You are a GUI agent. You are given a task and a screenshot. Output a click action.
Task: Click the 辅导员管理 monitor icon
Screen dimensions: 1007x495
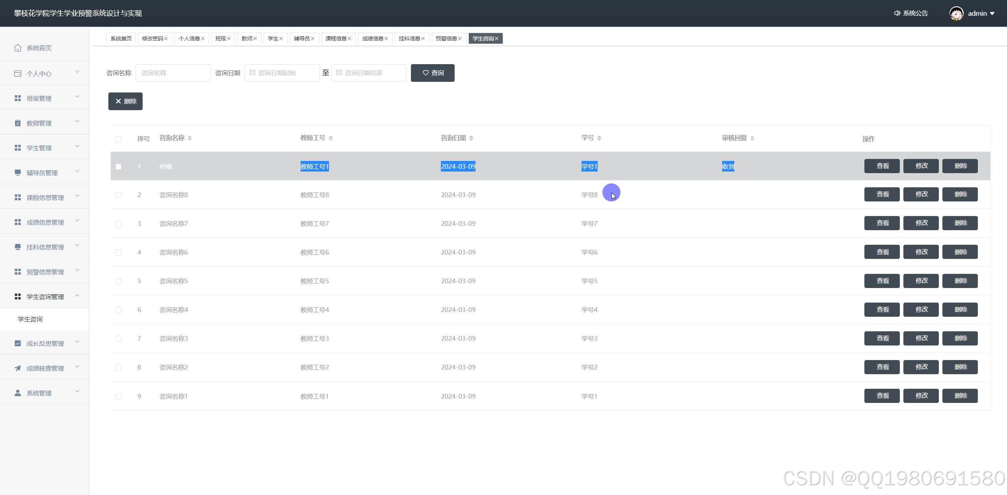[17, 173]
